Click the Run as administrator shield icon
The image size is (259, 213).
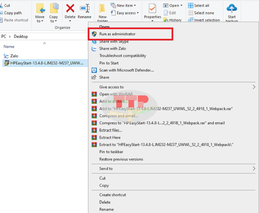(94, 34)
